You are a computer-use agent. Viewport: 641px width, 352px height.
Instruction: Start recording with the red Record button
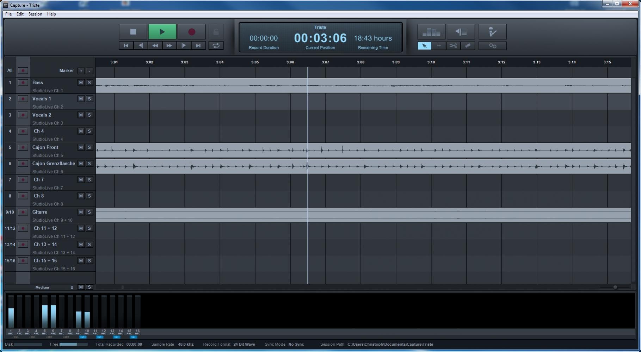click(x=191, y=32)
